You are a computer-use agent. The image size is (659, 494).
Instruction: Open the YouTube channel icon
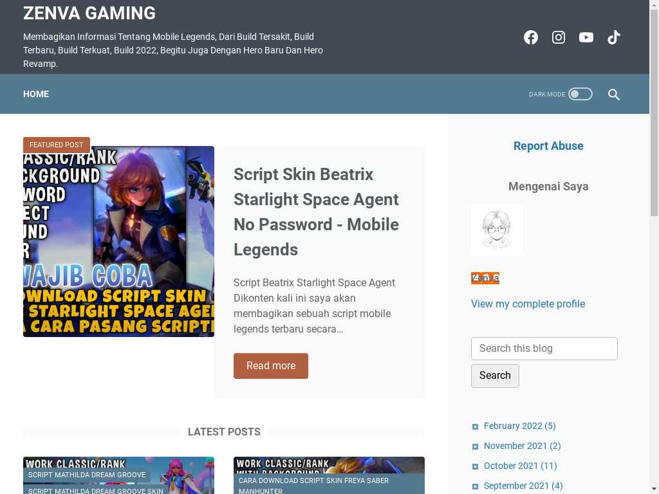point(586,37)
